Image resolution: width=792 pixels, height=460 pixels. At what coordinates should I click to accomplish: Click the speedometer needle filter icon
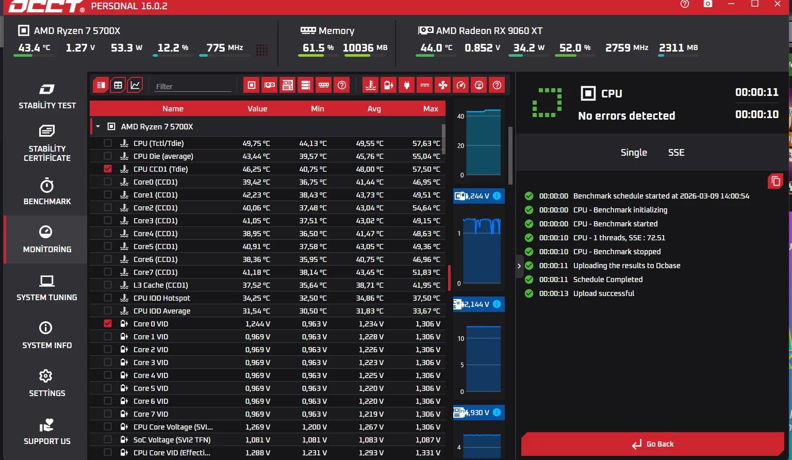click(461, 85)
